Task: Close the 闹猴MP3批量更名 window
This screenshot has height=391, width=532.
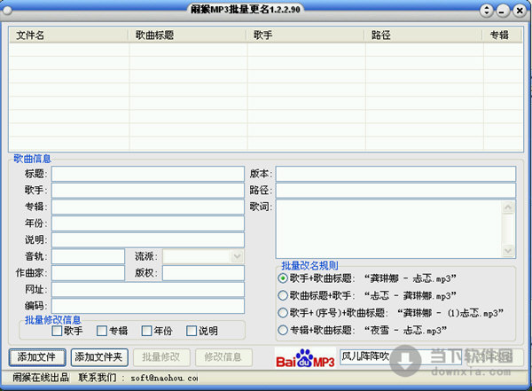Action: pyautogui.click(x=520, y=11)
